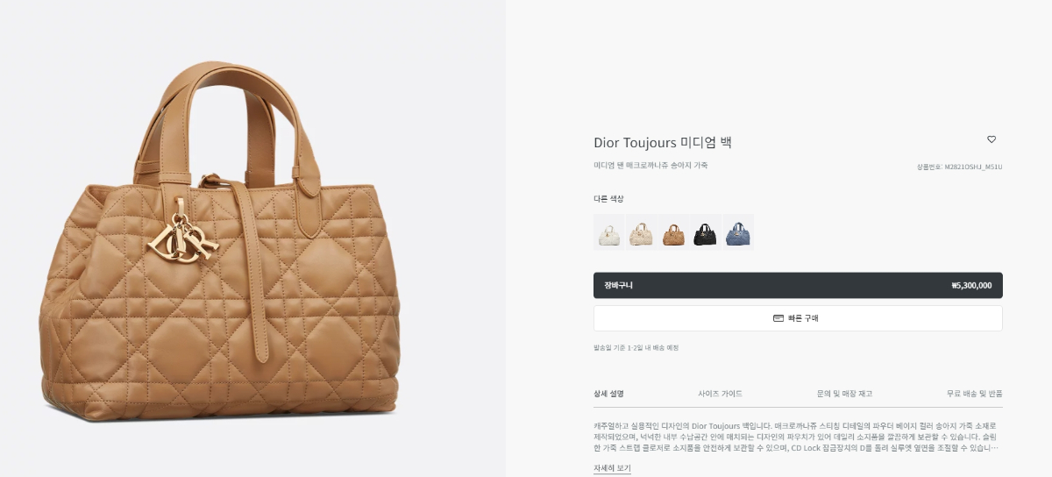The image size is (1052, 477).
Task: Open the 문의 및 매장 재고 tab
Action: coord(844,394)
